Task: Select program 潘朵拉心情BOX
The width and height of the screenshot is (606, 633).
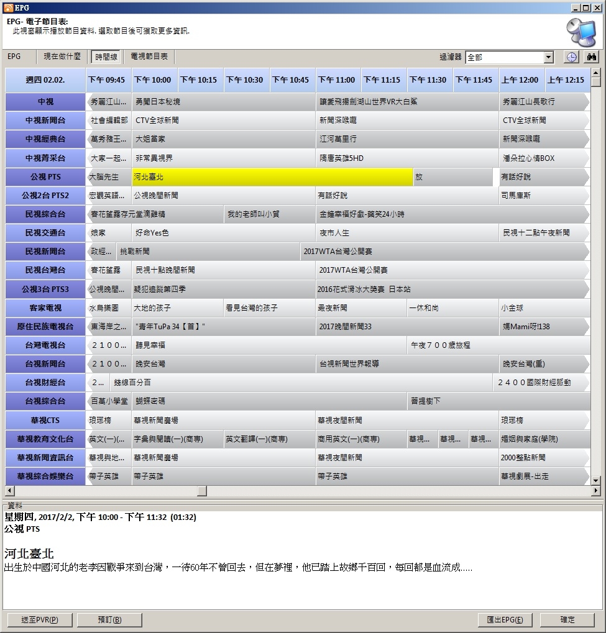Action: pos(544,158)
